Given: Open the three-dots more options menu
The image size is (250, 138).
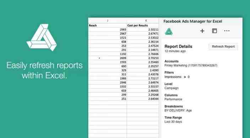Looking at the screenshot, I should click(227, 31).
